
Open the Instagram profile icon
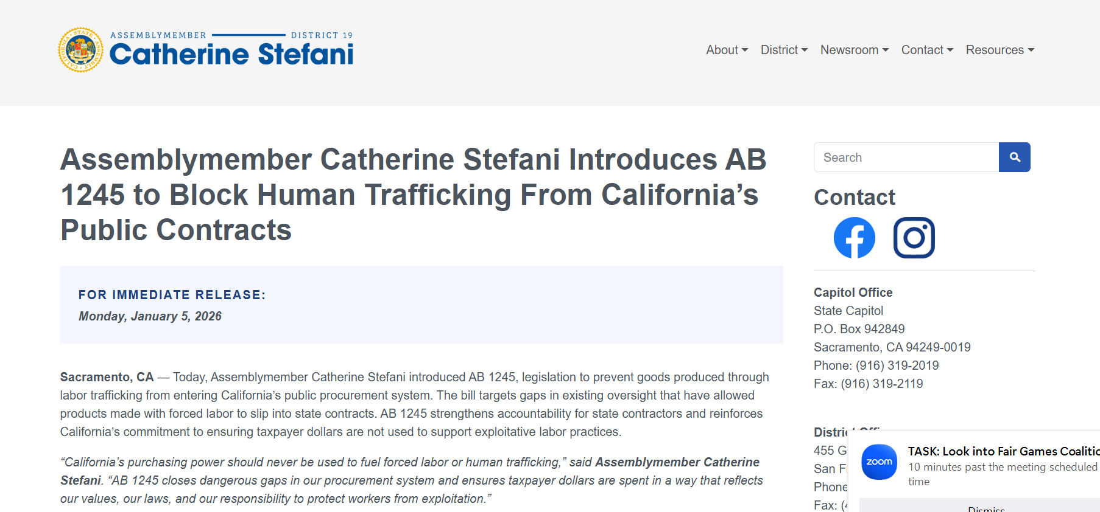tap(914, 238)
